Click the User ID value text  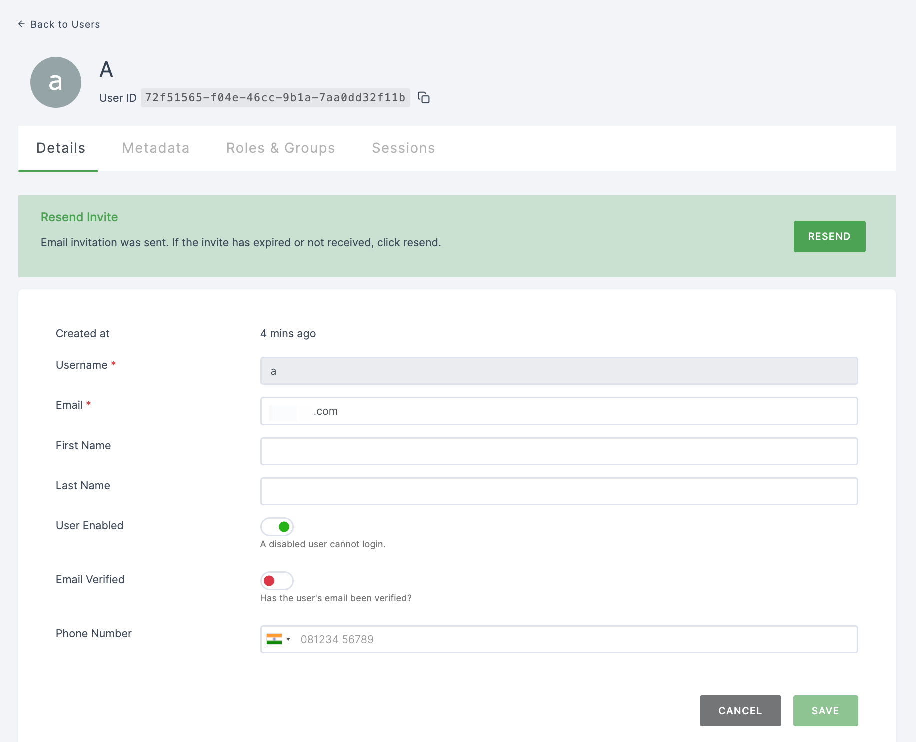275,98
